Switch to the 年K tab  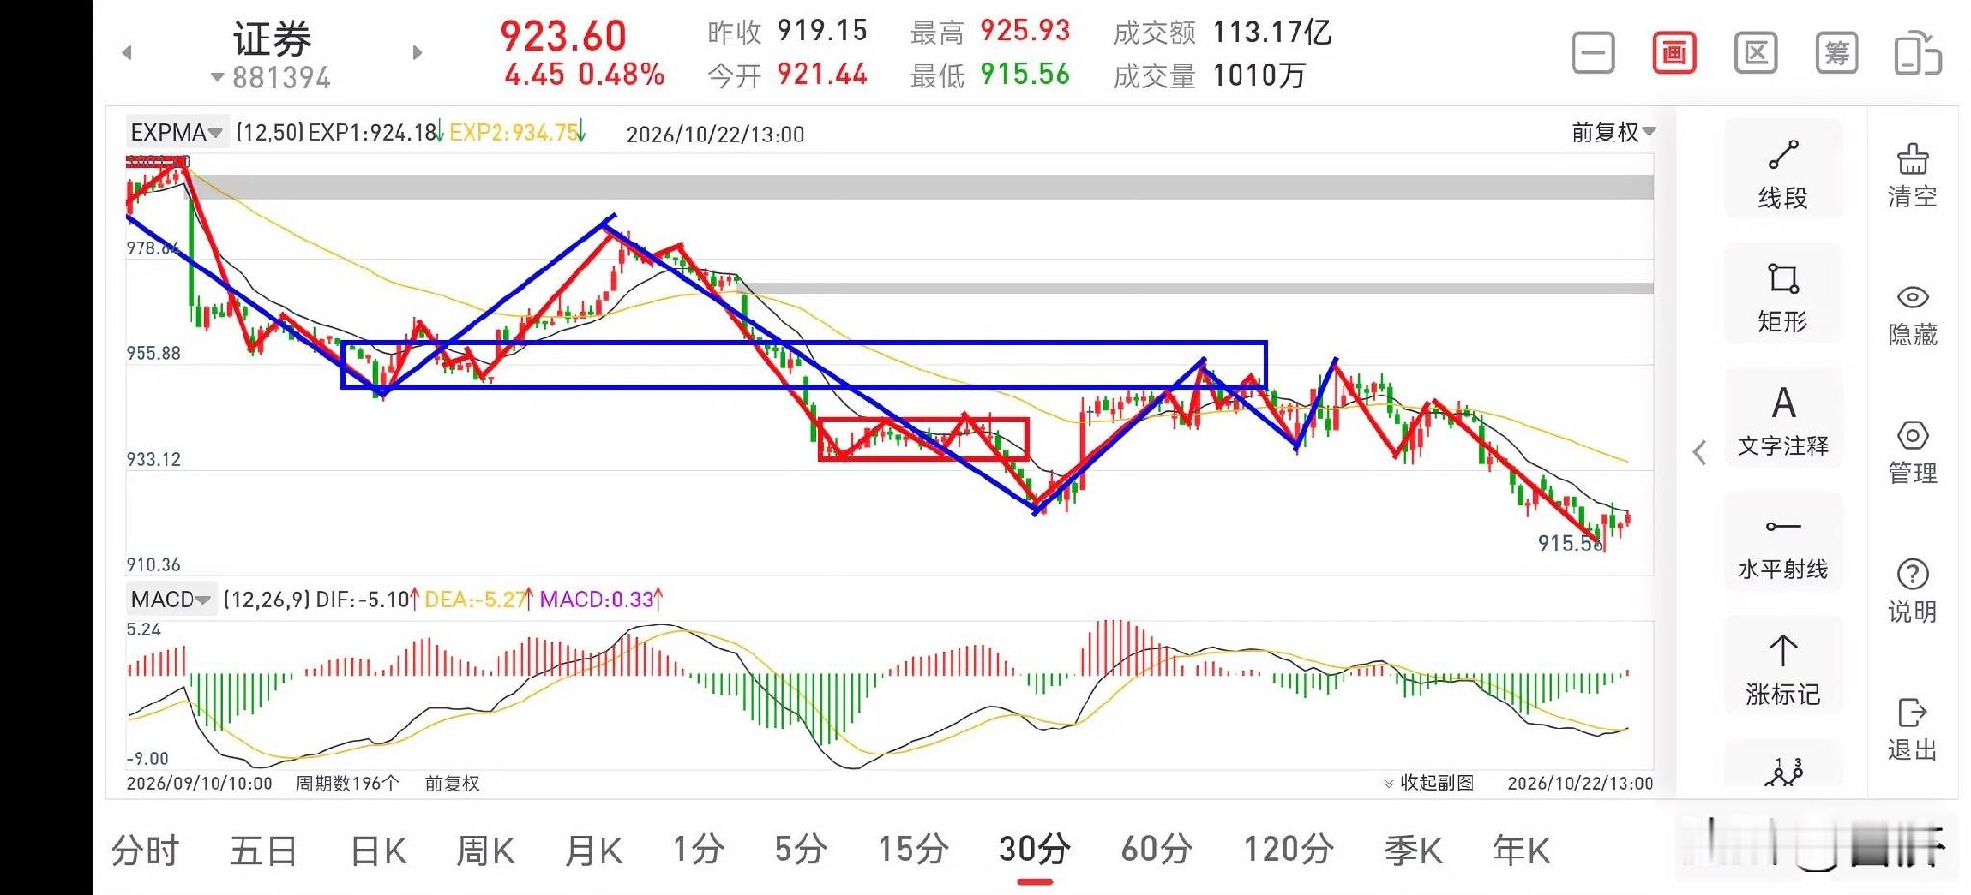tap(1521, 851)
